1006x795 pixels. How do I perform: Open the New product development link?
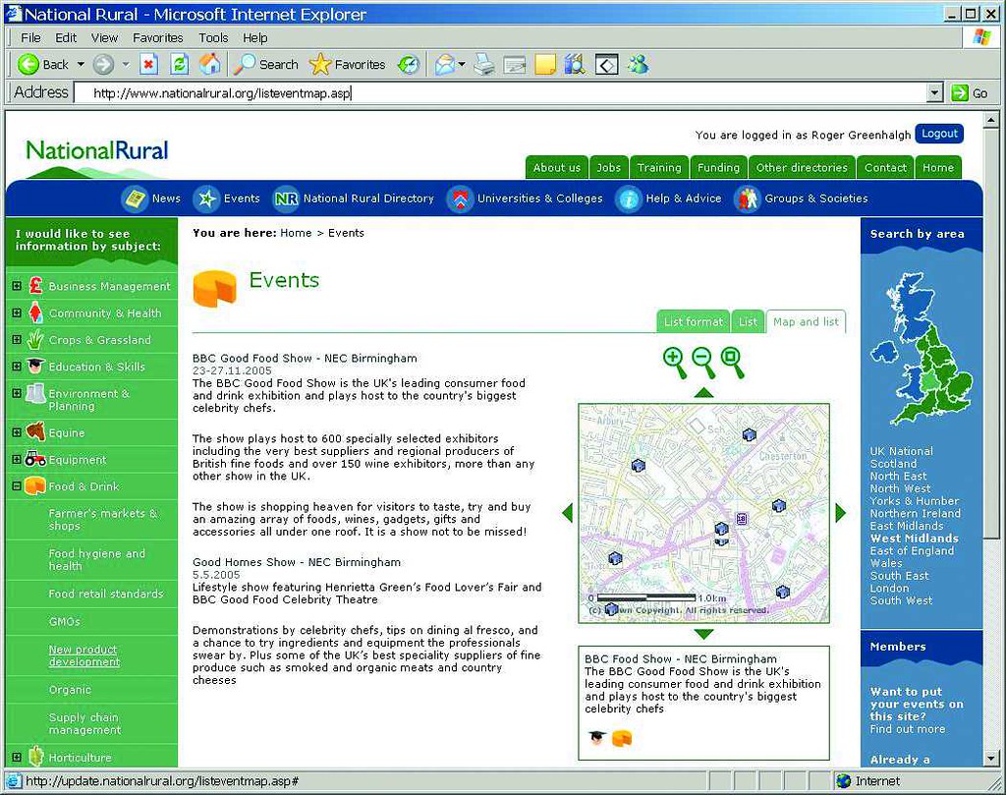pos(84,655)
